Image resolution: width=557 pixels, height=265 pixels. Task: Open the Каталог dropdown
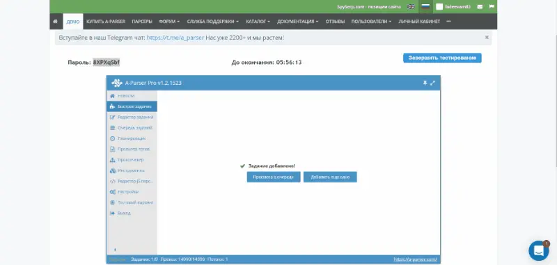pos(258,22)
